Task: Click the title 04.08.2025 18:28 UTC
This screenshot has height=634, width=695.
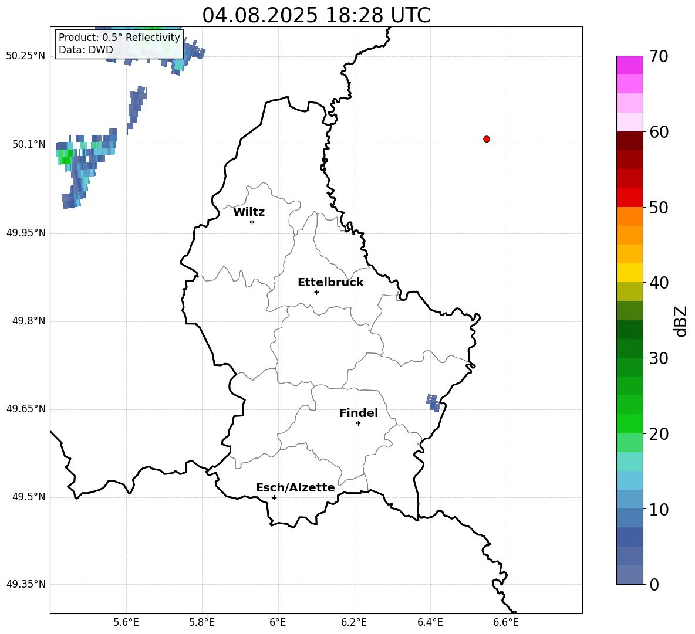Action: tap(316, 15)
